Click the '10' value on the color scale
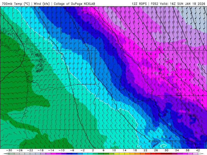 114,150
